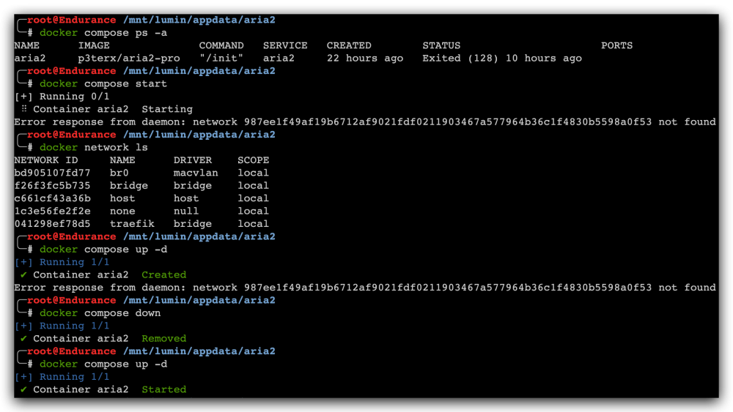Click network ID 1c3e56fe2f2e
733x412 pixels.
click(x=52, y=211)
